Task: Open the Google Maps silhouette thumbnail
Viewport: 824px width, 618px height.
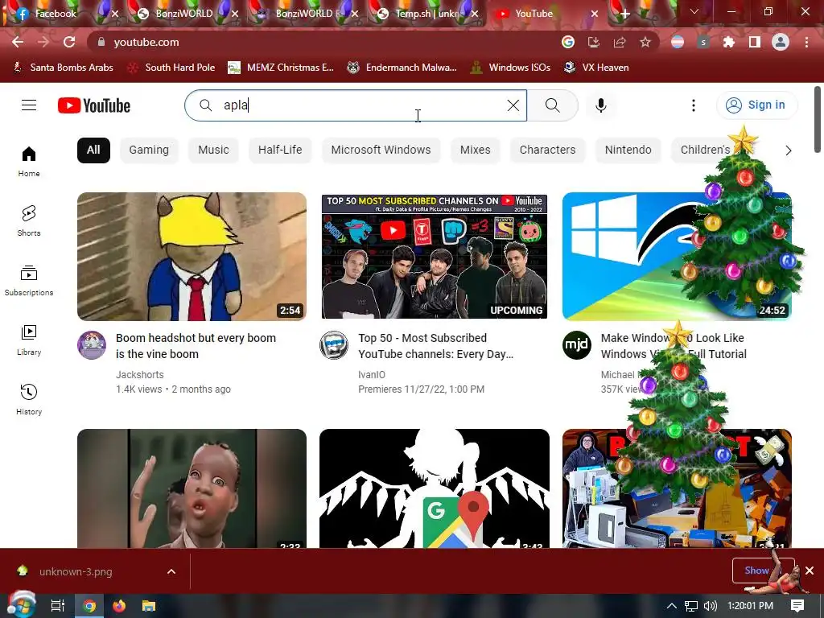Action: [435, 488]
